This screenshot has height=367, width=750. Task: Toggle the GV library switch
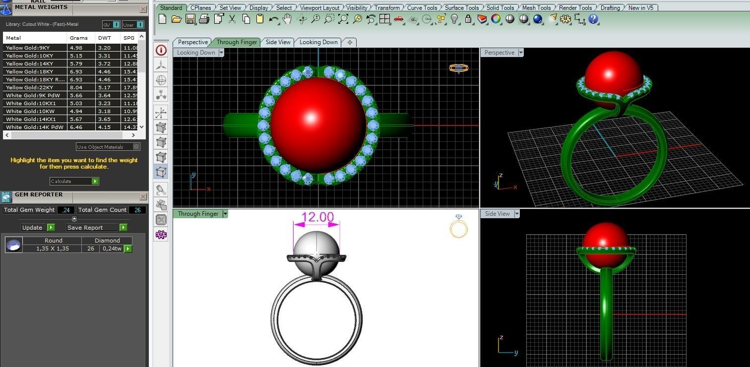(111, 25)
